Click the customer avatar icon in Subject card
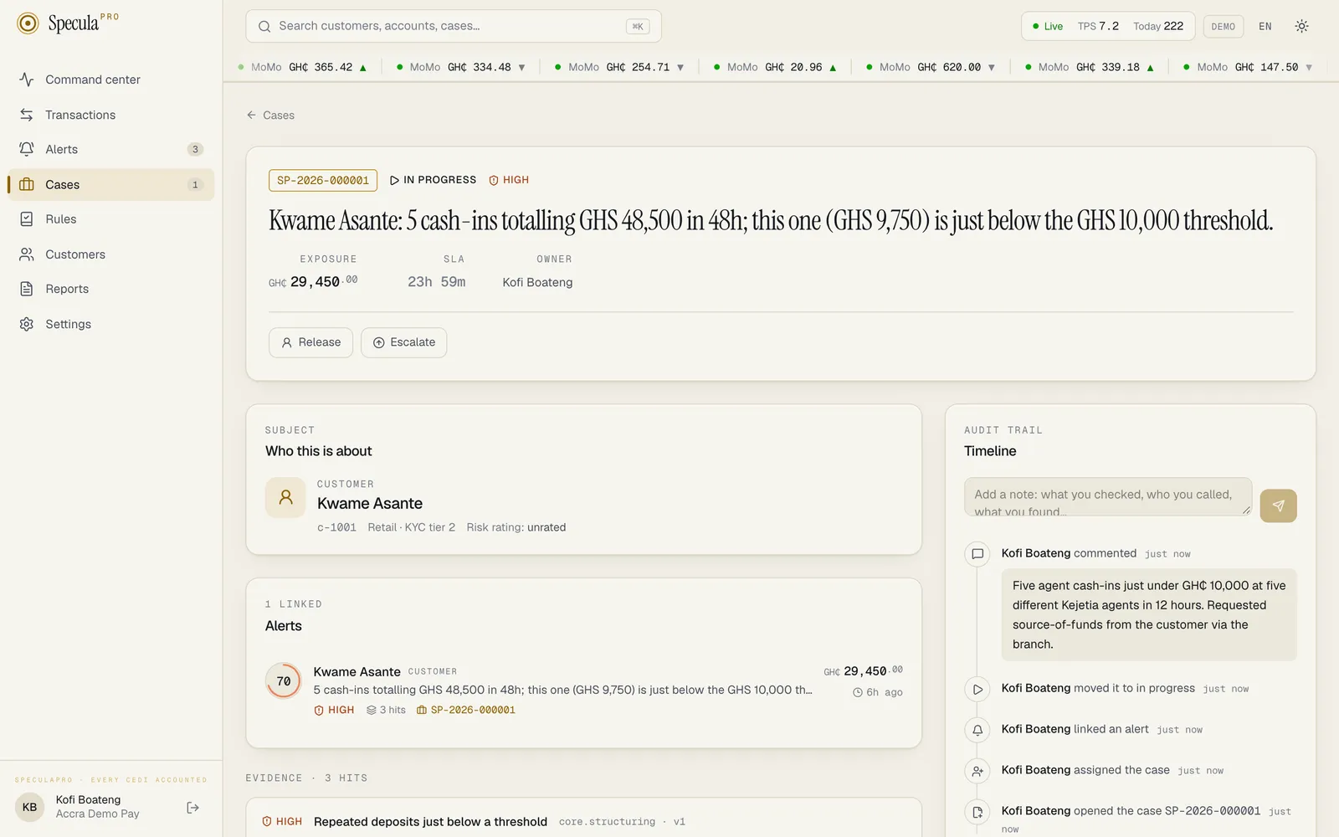Screen dimensions: 1339x837 pos(285,497)
